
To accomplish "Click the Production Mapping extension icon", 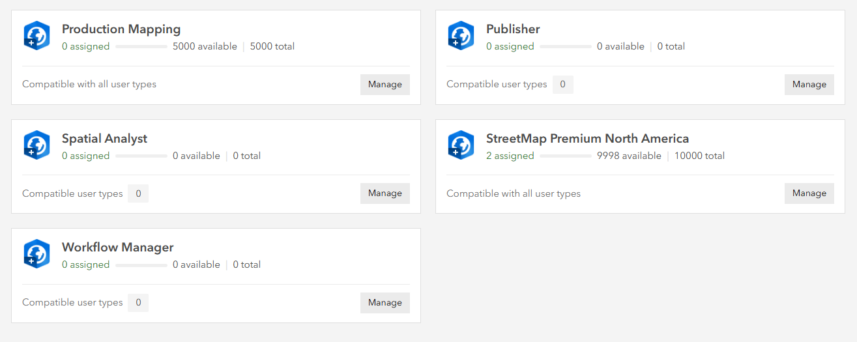I will [37, 36].
